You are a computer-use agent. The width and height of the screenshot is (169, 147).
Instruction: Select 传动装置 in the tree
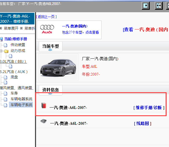[x=18, y=45]
